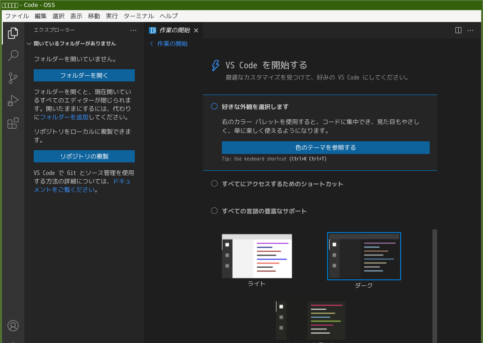This screenshot has height=343, width=483.
Task: Open the 移動 menu
Action: [x=94, y=16]
